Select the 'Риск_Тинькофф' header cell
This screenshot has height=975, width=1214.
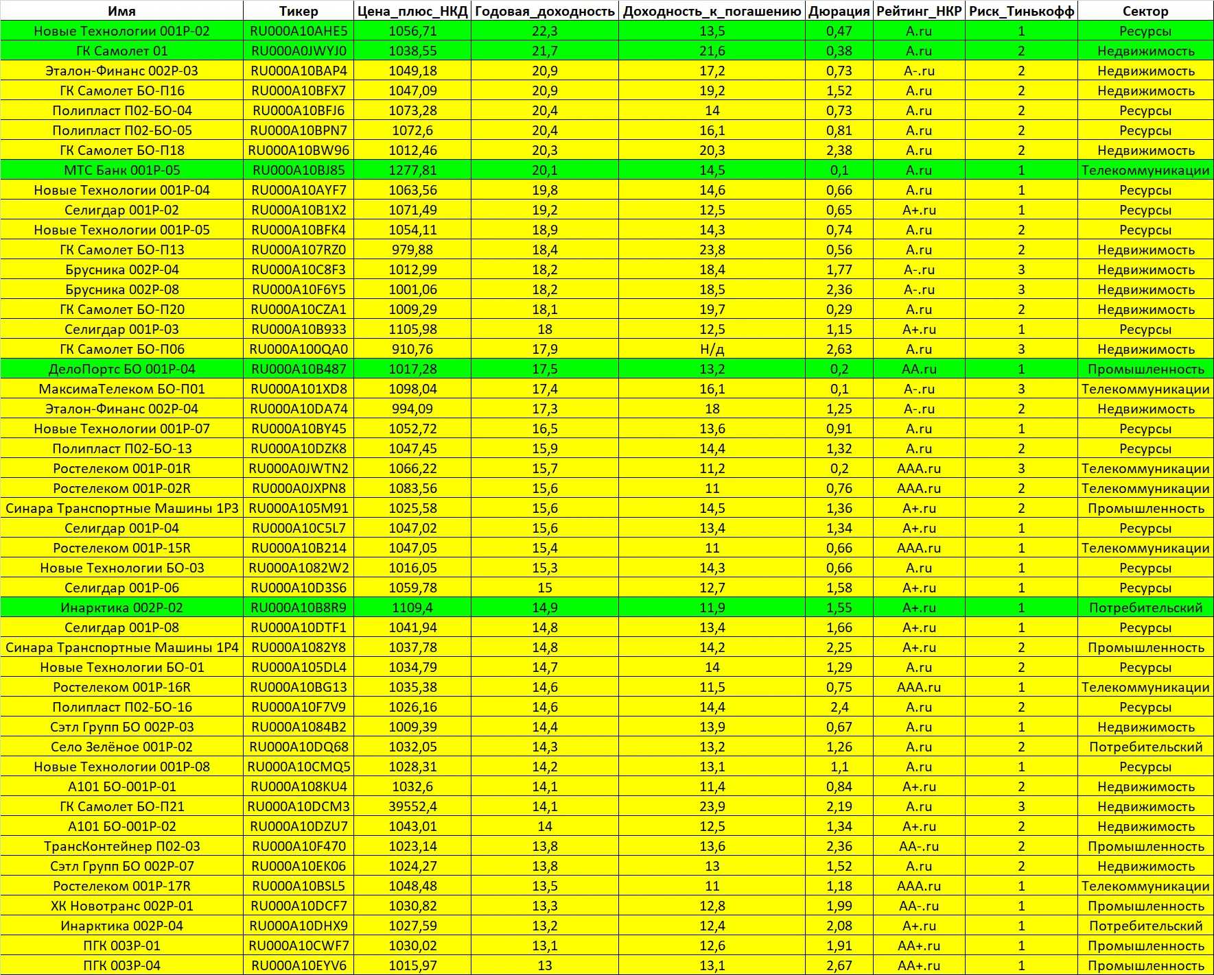click(x=1022, y=11)
